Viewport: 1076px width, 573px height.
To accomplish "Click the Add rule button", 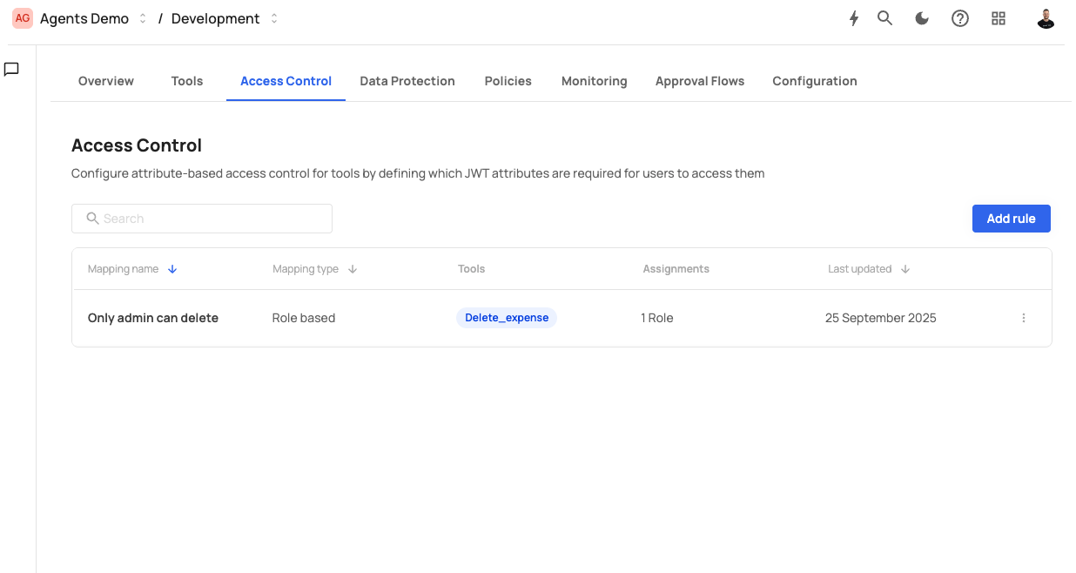I will (x=1011, y=219).
